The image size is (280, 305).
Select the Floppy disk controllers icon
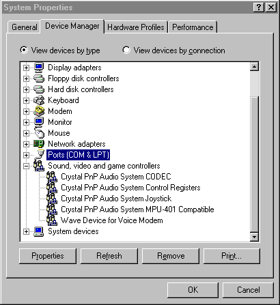pyautogui.click(x=39, y=78)
